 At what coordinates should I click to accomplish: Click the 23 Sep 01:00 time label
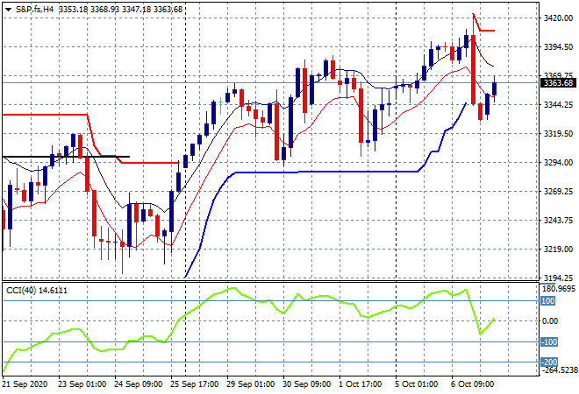82,384
